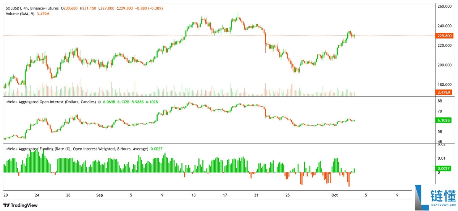Click the 17 date on time axis
This screenshot has height=211, width=458.
[225, 195]
